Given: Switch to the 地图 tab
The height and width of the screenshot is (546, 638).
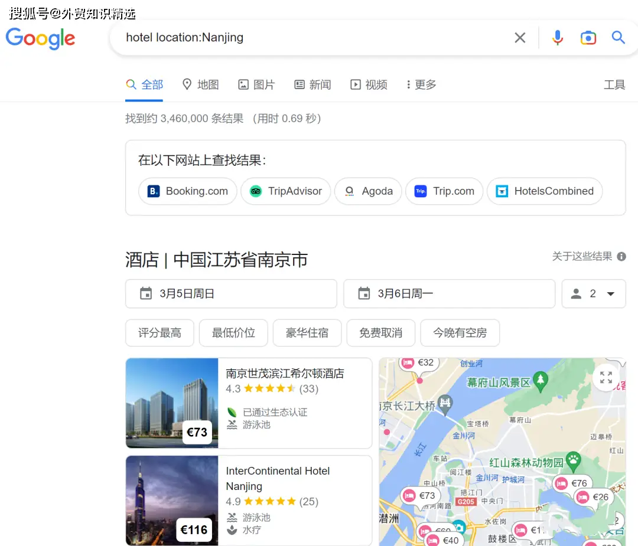Looking at the screenshot, I should [200, 84].
